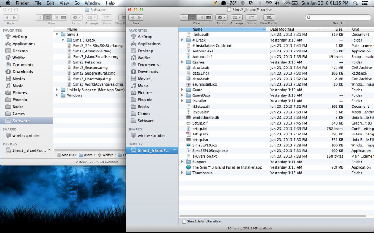Image resolution: width=374 pixels, height=233 pixels.
Task: Open Arrange menu in Sims3_IslandParadise window
Action: click(237, 17)
